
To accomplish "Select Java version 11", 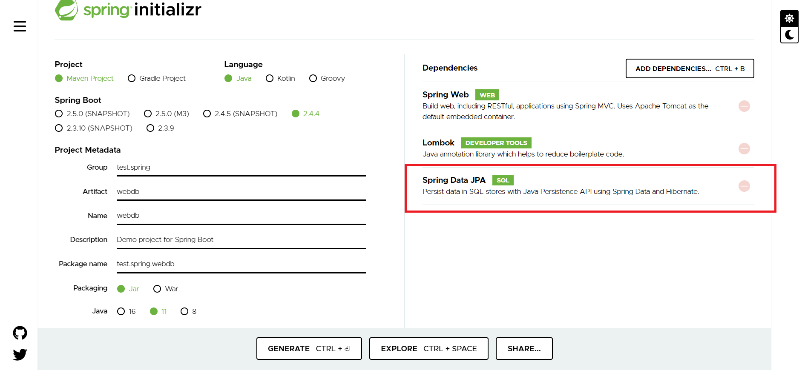I will tap(158, 311).
